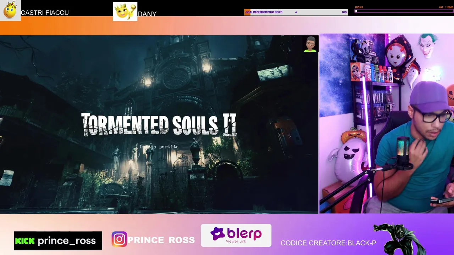Click the DANY username text

[x=147, y=14]
